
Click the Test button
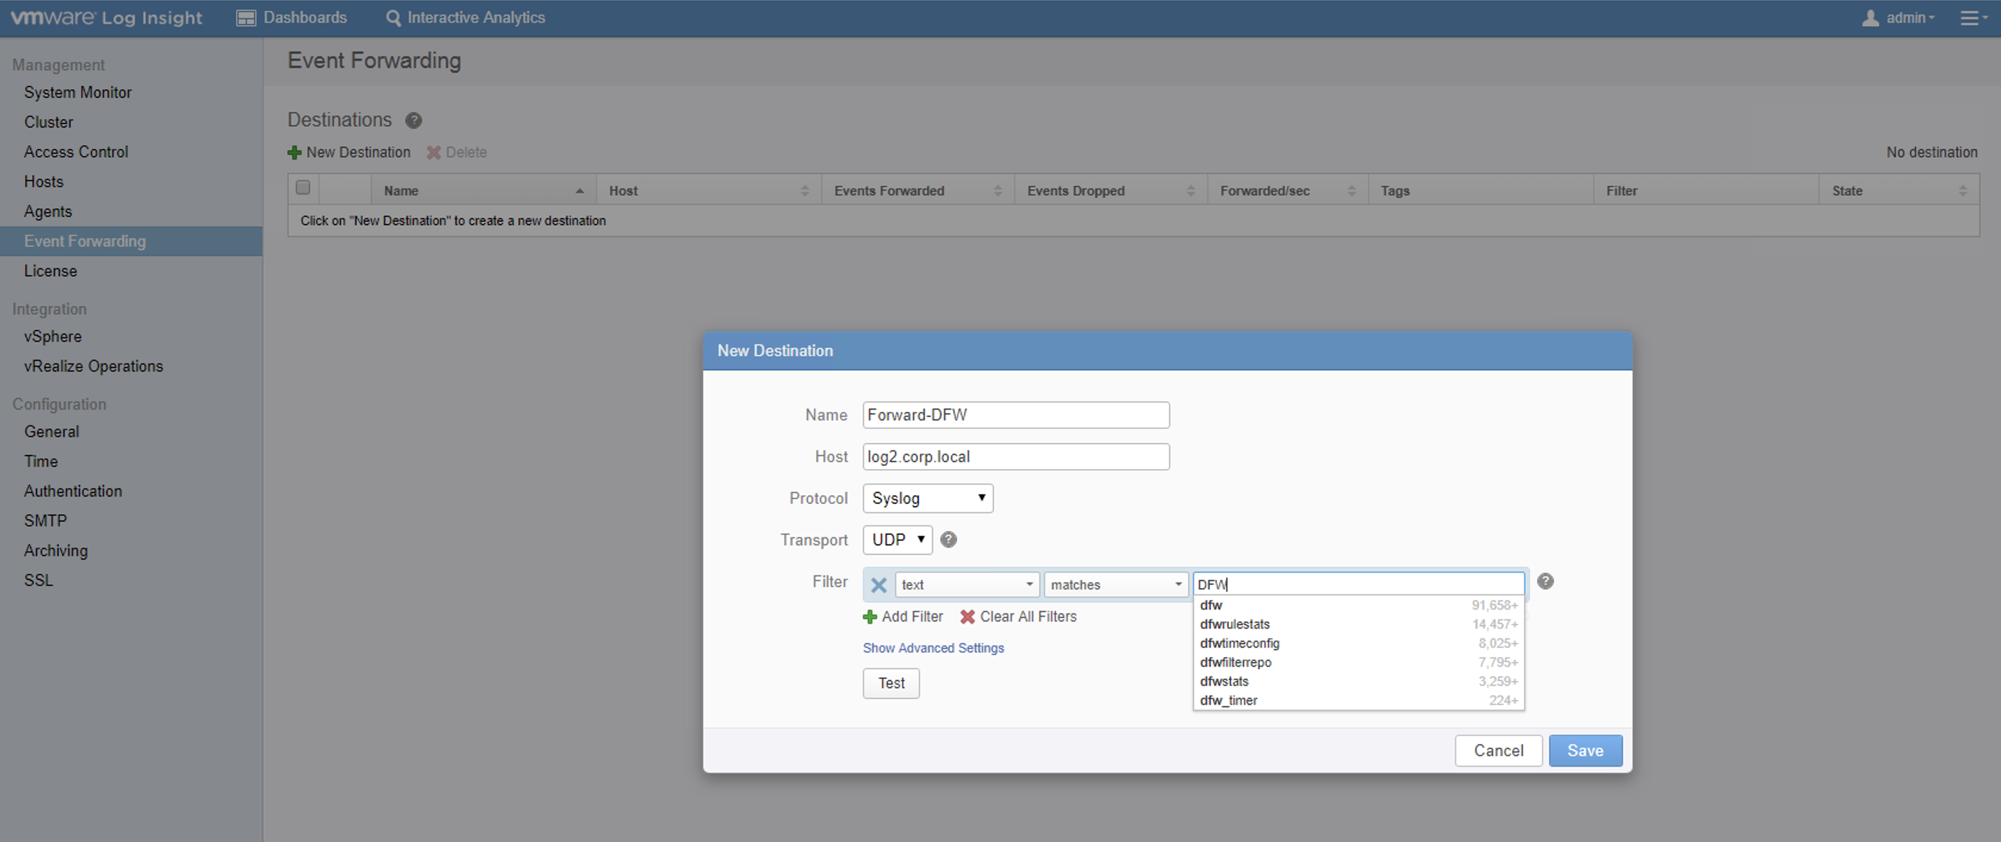tap(891, 684)
